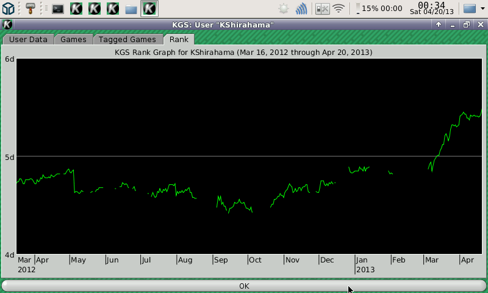488x293 pixels.
Task: Expand the panel dropdown arrow at far right
Action: point(483,9)
